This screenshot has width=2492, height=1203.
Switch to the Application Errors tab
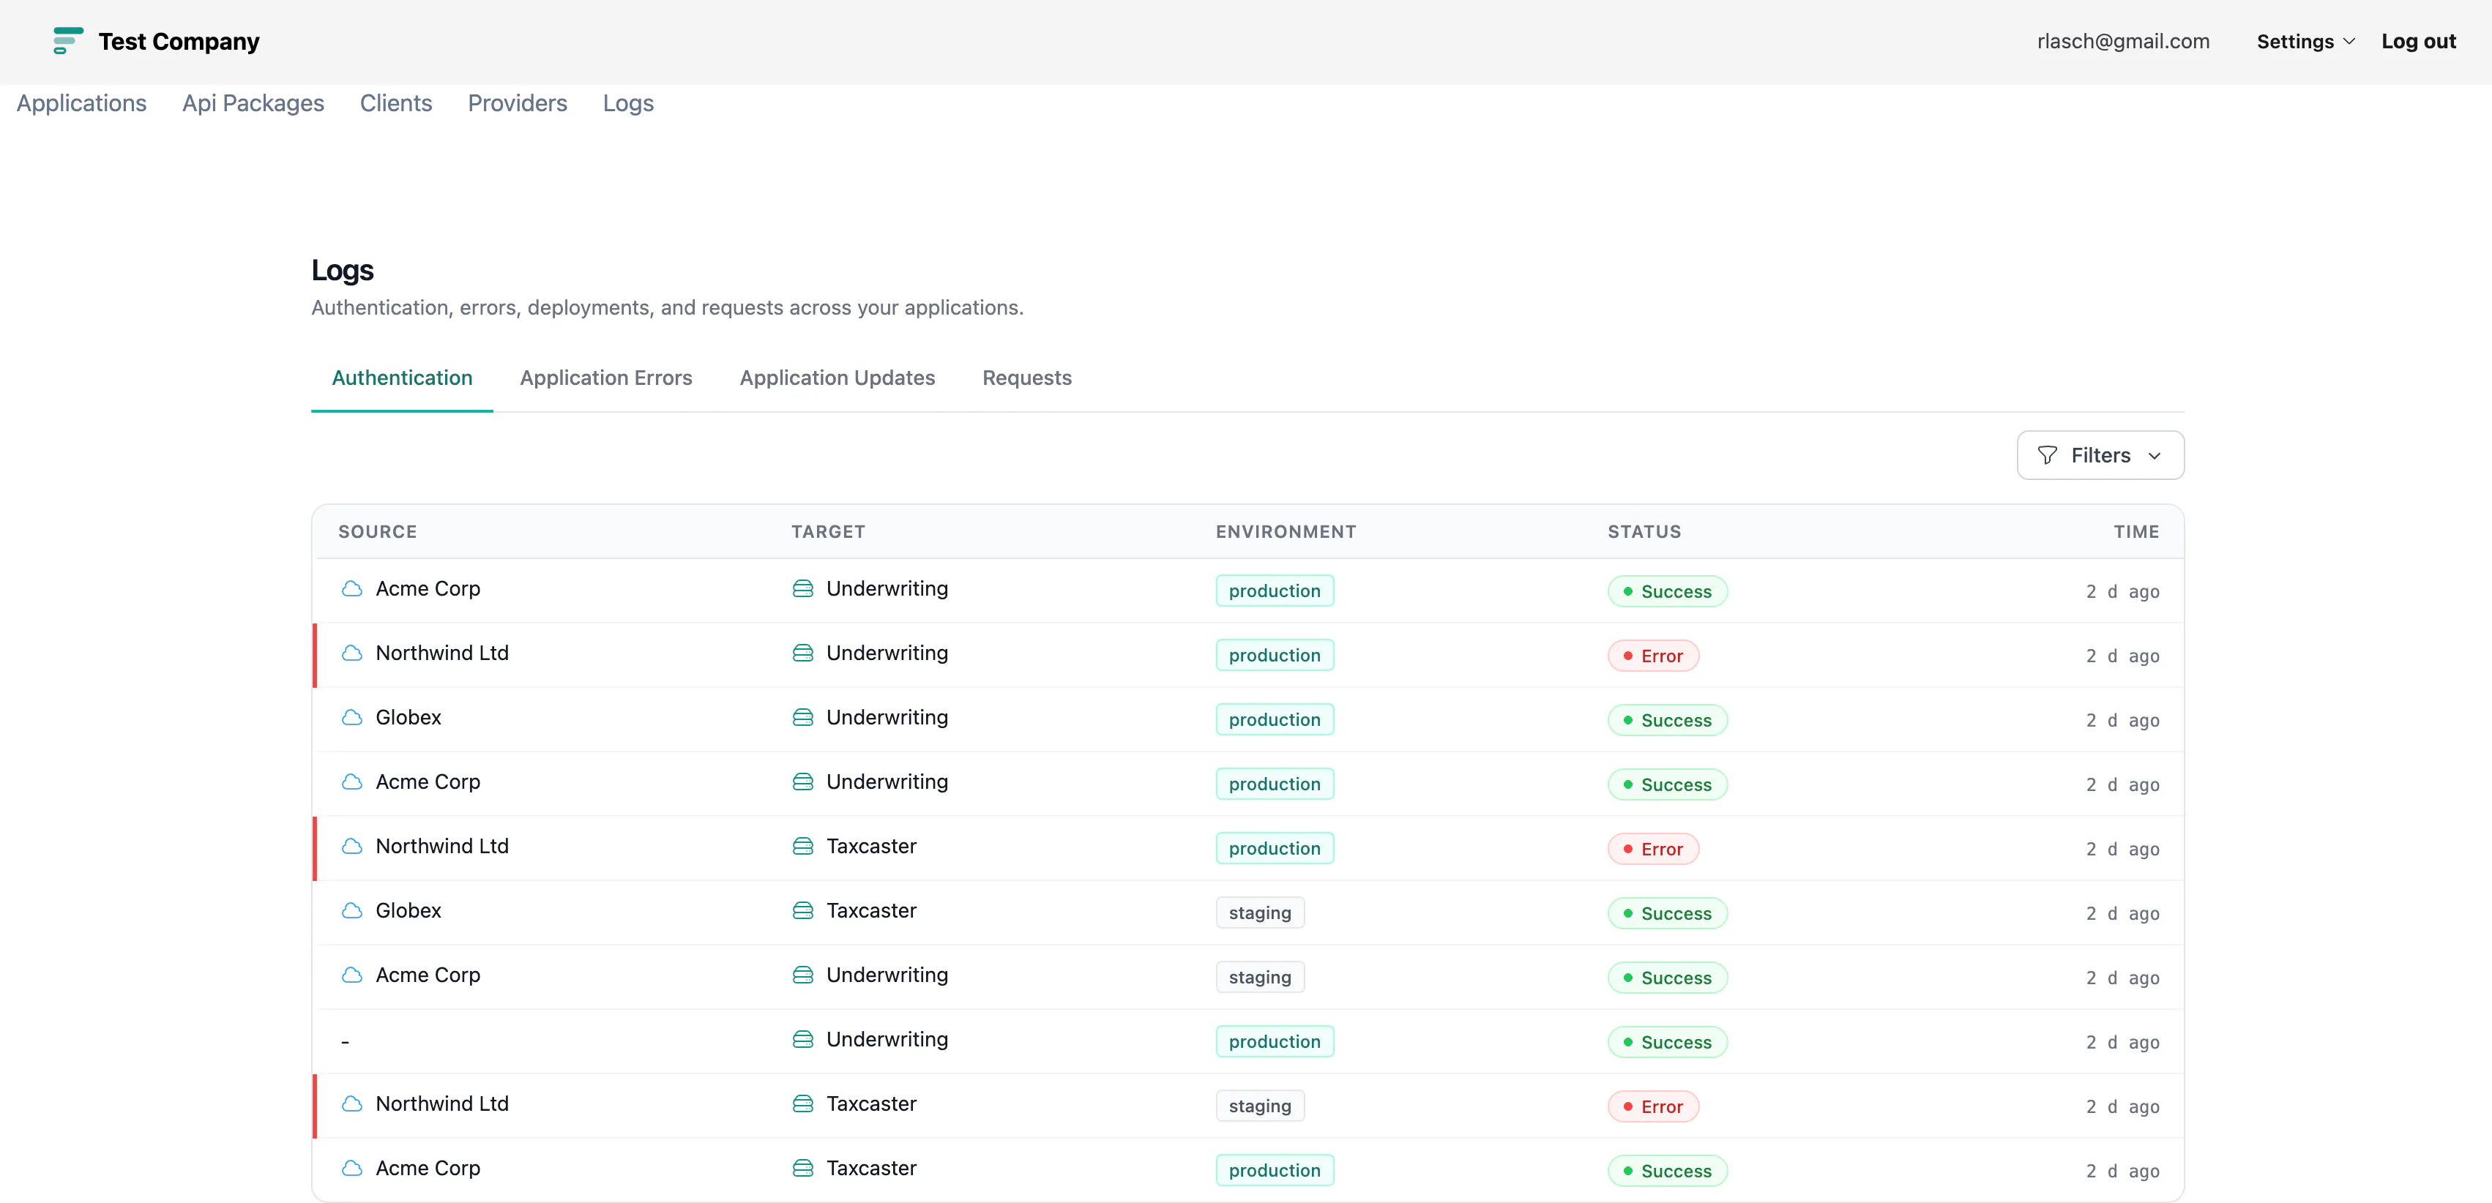(x=605, y=378)
